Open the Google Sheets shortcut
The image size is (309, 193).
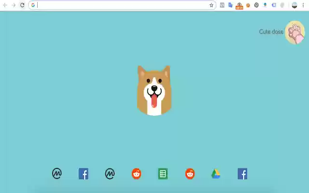point(163,174)
